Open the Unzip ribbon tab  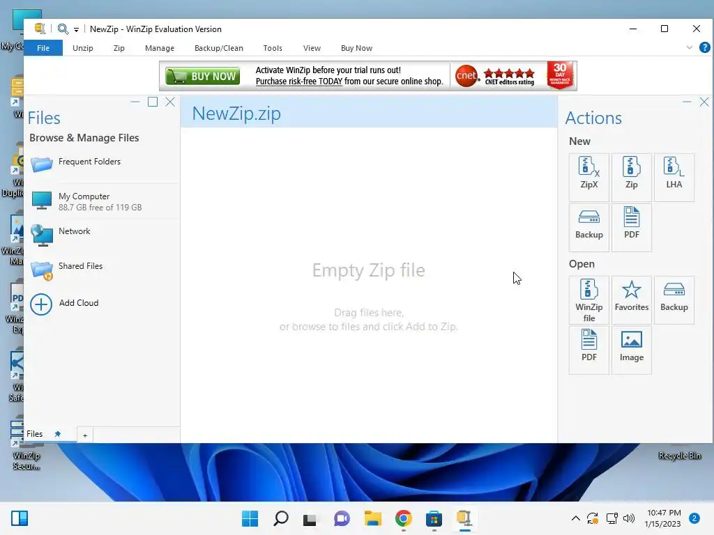[83, 48]
